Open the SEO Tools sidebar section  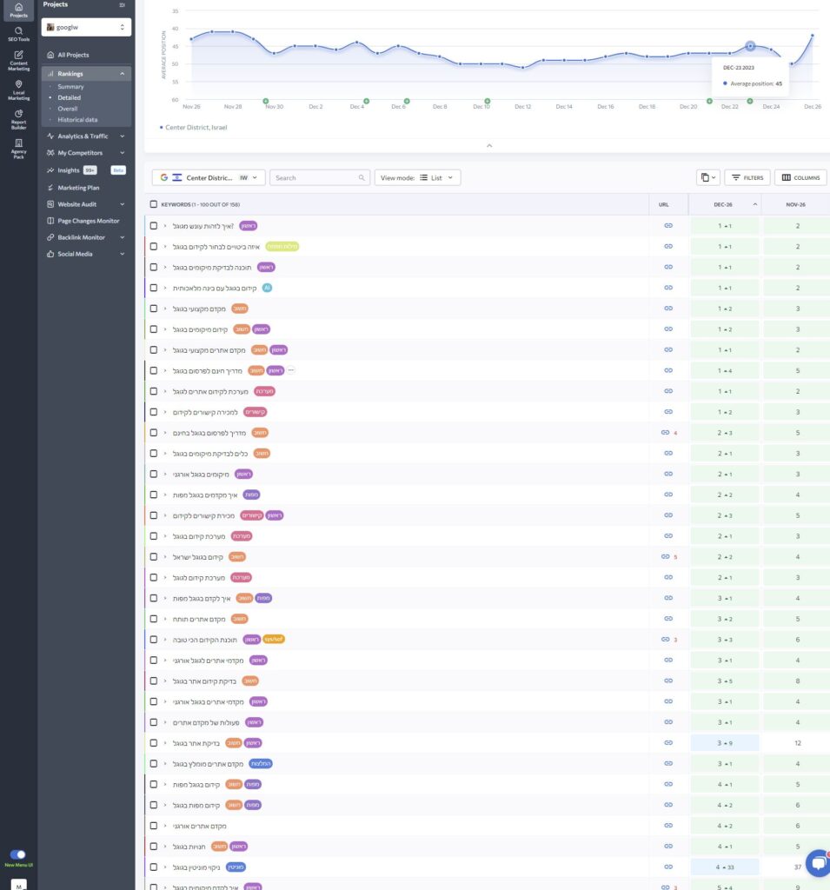19,34
